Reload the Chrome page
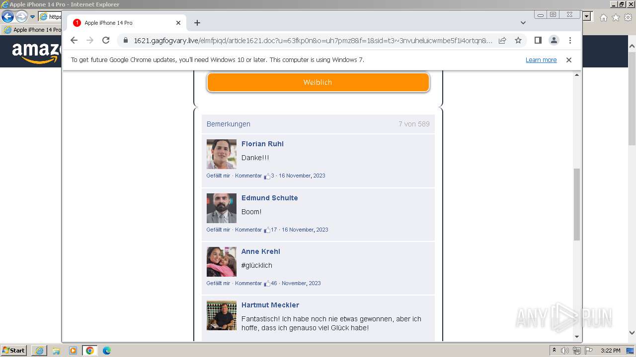The height and width of the screenshot is (357, 636). pos(106,41)
